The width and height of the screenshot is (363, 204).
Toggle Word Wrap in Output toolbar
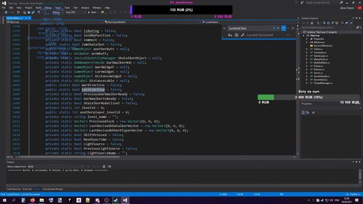pyautogui.click(x=109, y=167)
